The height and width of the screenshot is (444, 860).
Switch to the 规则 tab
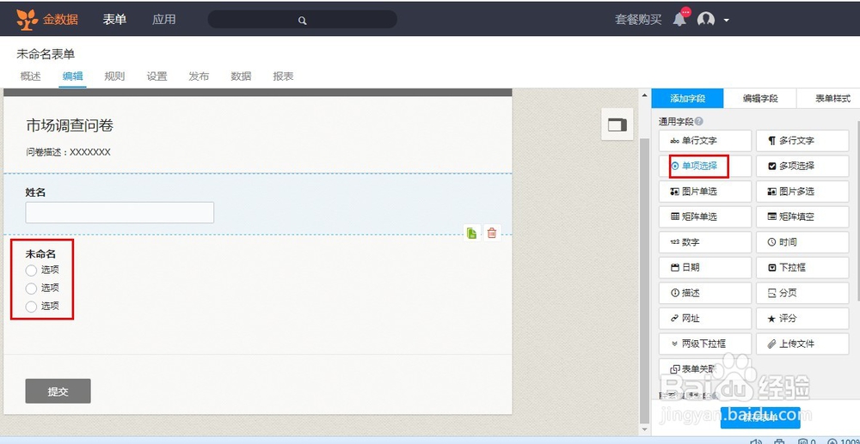(114, 76)
